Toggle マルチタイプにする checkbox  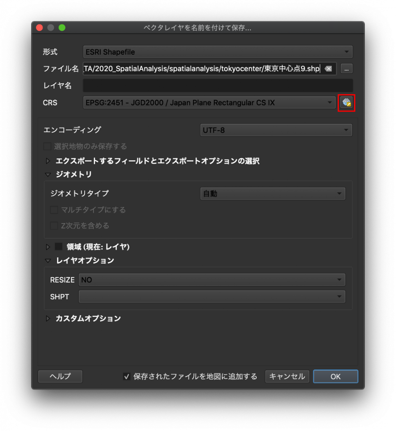[x=54, y=210]
